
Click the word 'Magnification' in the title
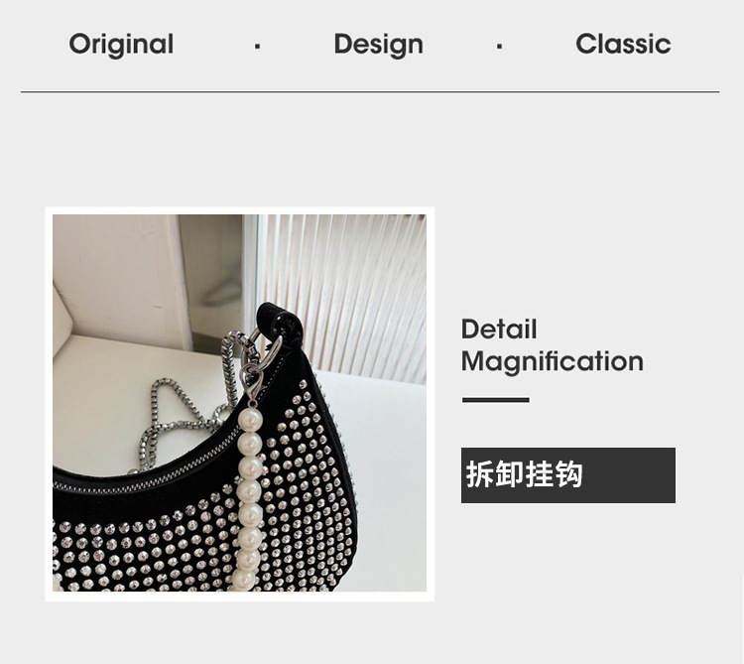(x=553, y=361)
